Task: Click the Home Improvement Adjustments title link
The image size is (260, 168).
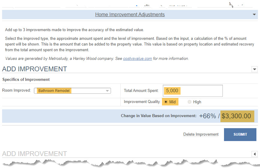Action: click(x=130, y=15)
